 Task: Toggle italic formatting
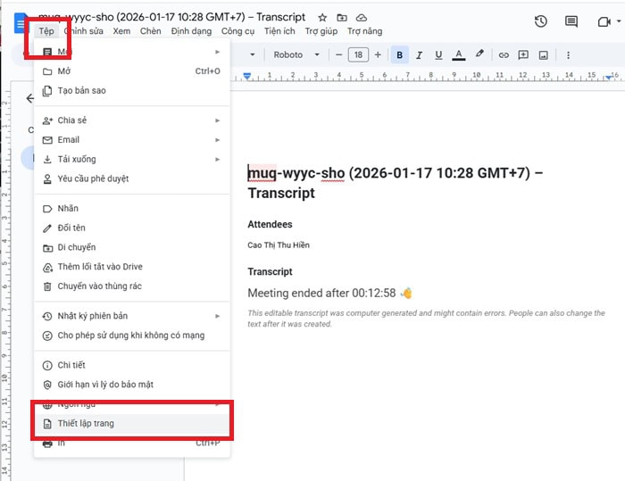tap(419, 54)
